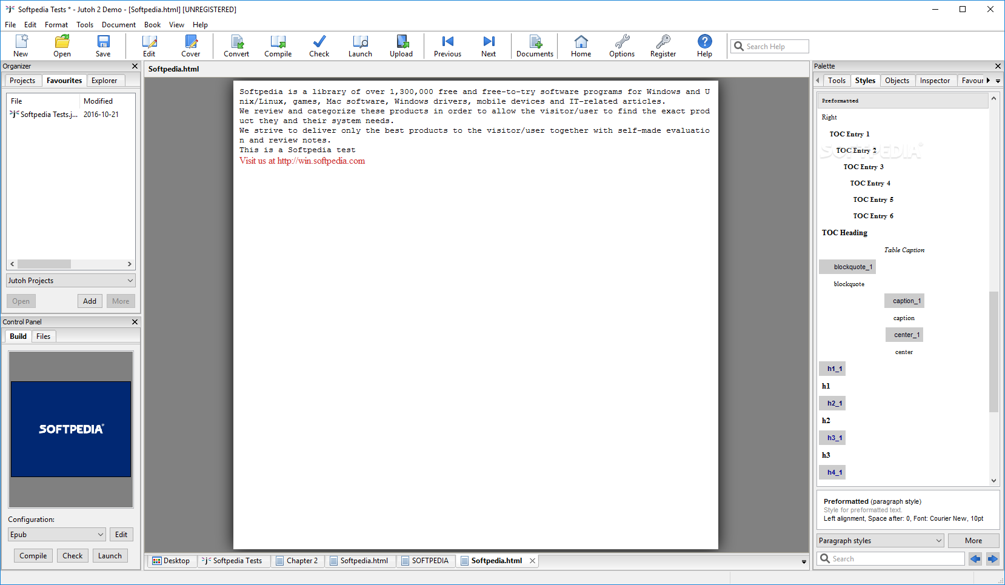Screen dimensions: 1005x585
Task: Switch to the Explorer tab in Organizer
Action: point(104,81)
